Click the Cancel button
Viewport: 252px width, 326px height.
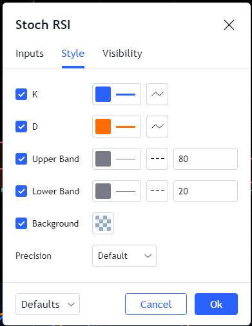point(156,304)
